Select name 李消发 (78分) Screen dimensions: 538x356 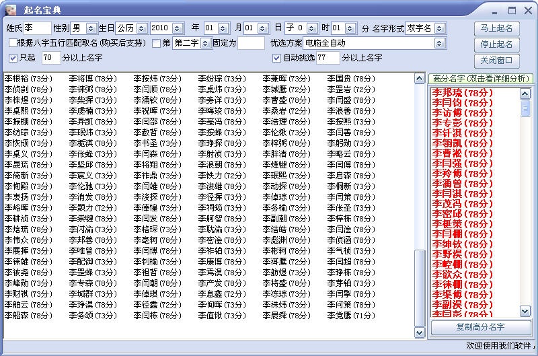coord(93,197)
